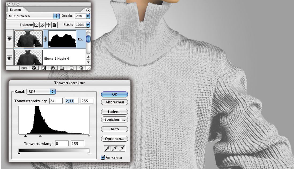Toggle visibility of the selected masked layer

[x=9, y=39]
